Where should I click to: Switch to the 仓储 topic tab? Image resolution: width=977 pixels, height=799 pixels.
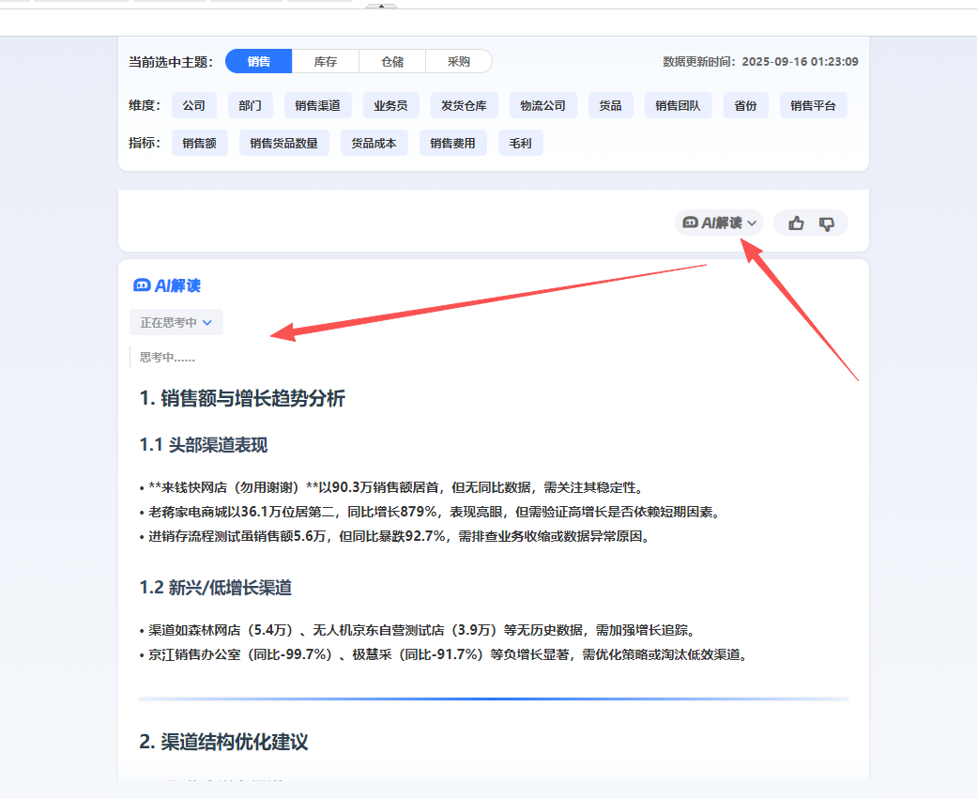pyautogui.click(x=391, y=62)
